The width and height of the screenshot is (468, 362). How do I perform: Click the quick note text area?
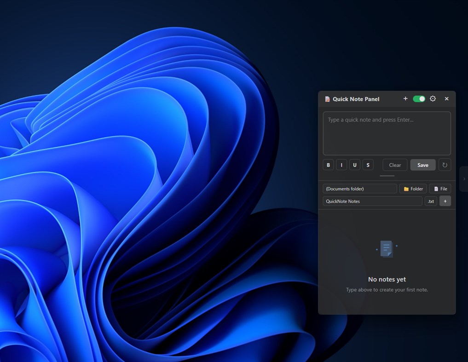coord(387,133)
